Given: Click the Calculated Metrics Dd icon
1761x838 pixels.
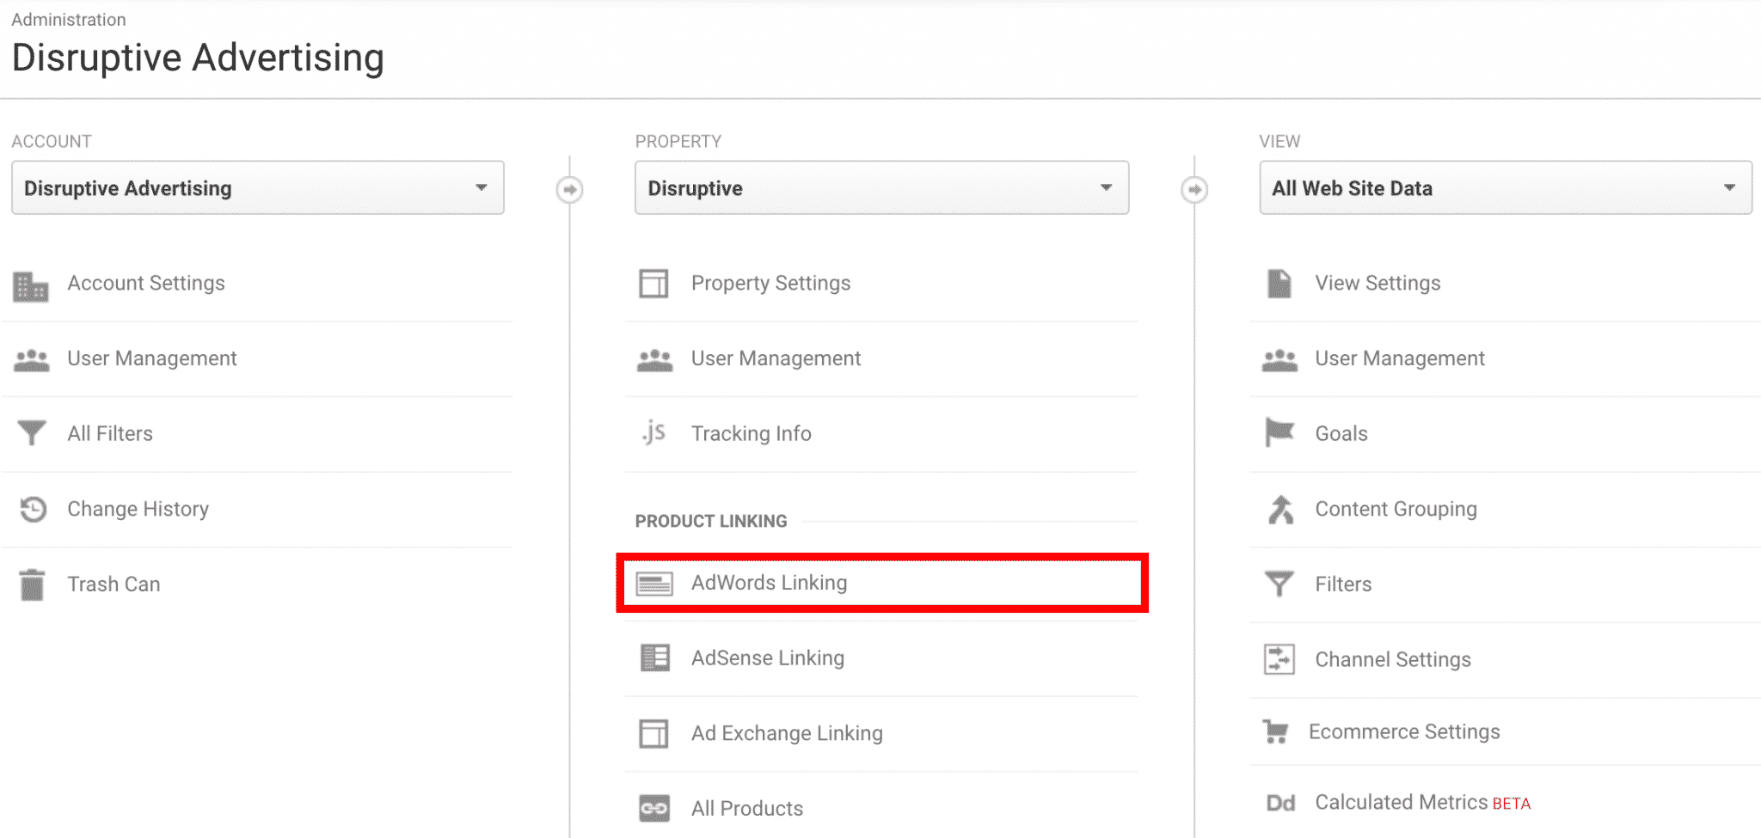Looking at the screenshot, I should tap(1280, 803).
